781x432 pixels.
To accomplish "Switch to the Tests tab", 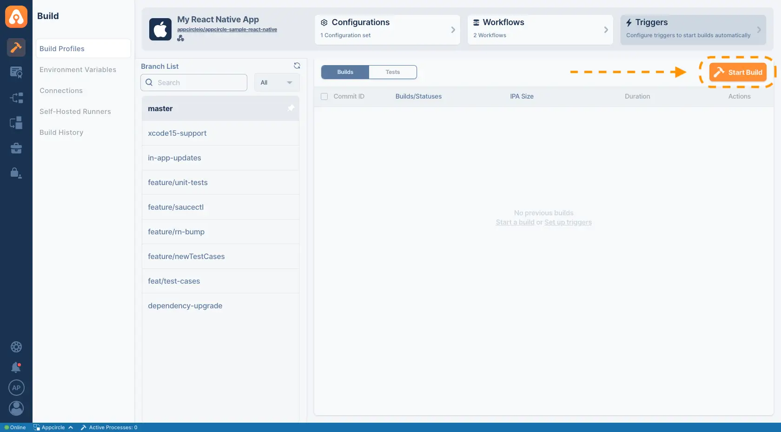I will [393, 72].
